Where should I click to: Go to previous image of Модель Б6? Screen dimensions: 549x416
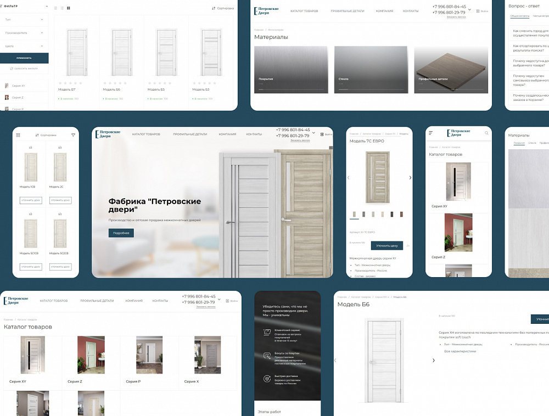[335, 361]
